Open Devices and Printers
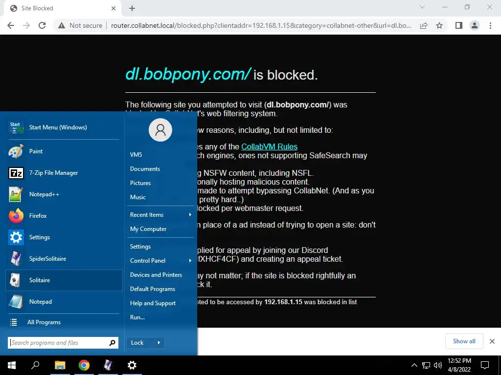Image resolution: width=501 pixels, height=375 pixels. [x=160, y=275]
